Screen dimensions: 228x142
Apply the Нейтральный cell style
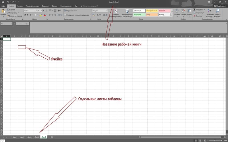pos(152,11)
